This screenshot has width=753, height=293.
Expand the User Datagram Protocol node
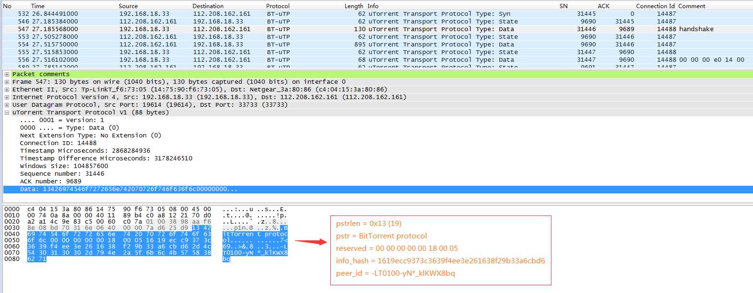7,105
